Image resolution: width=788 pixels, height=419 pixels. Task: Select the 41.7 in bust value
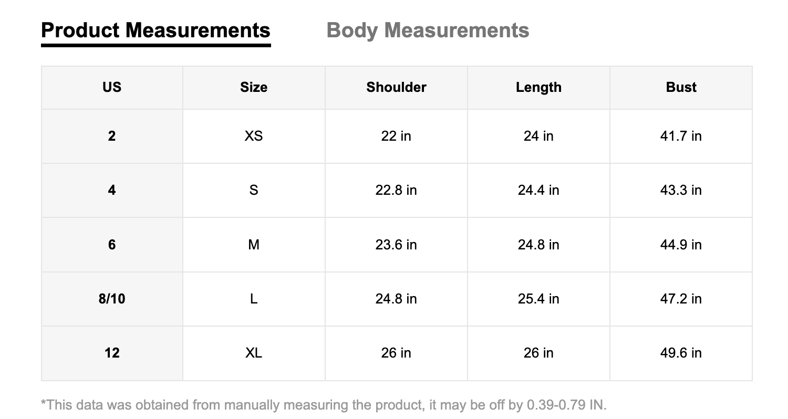[x=681, y=136]
